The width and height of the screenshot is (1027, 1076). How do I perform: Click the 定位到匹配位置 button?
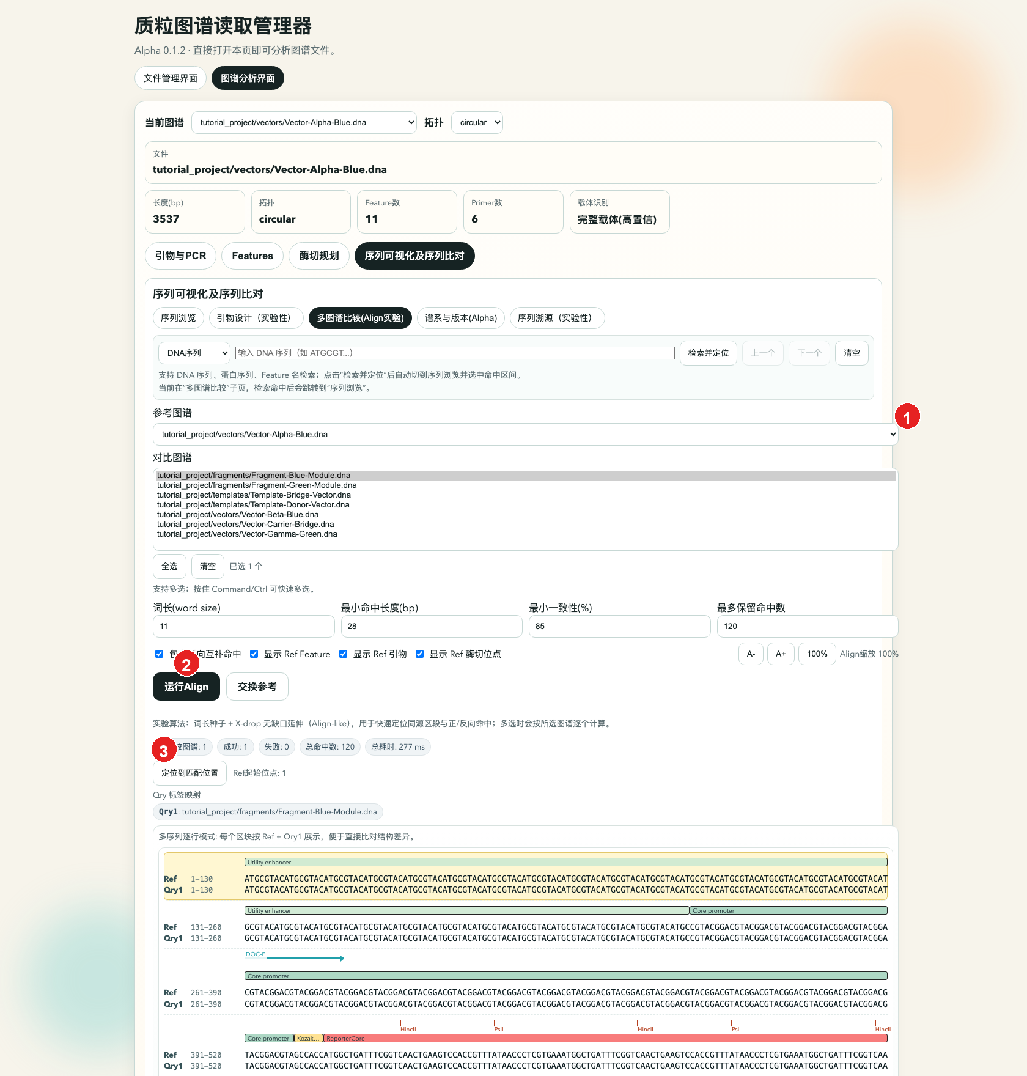[x=189, y=773]
